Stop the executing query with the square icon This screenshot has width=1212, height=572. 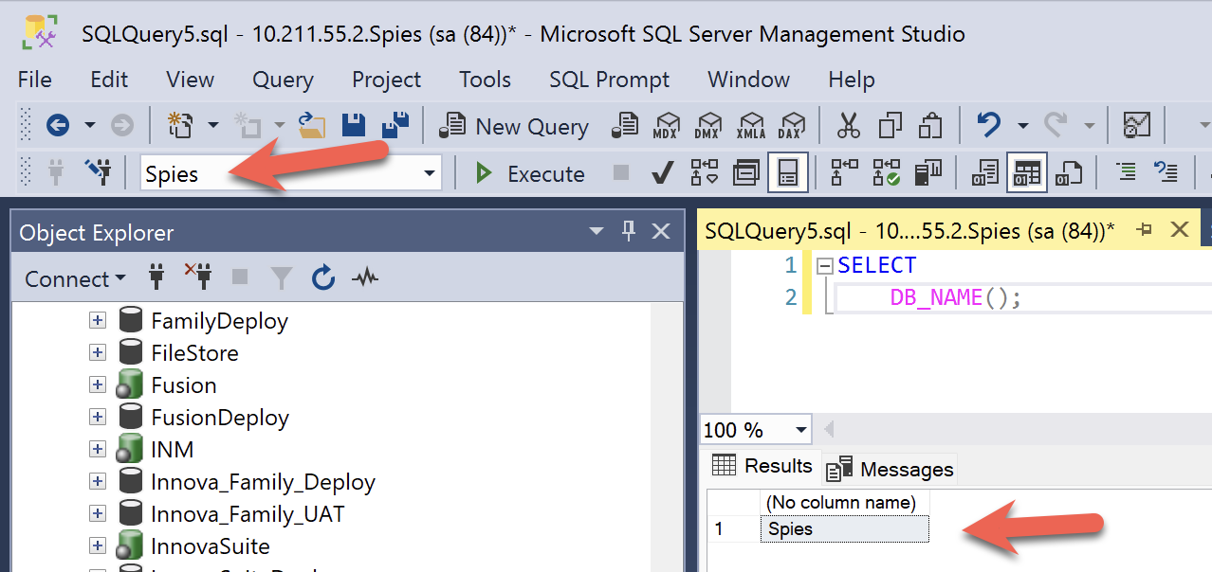(621, 172)
